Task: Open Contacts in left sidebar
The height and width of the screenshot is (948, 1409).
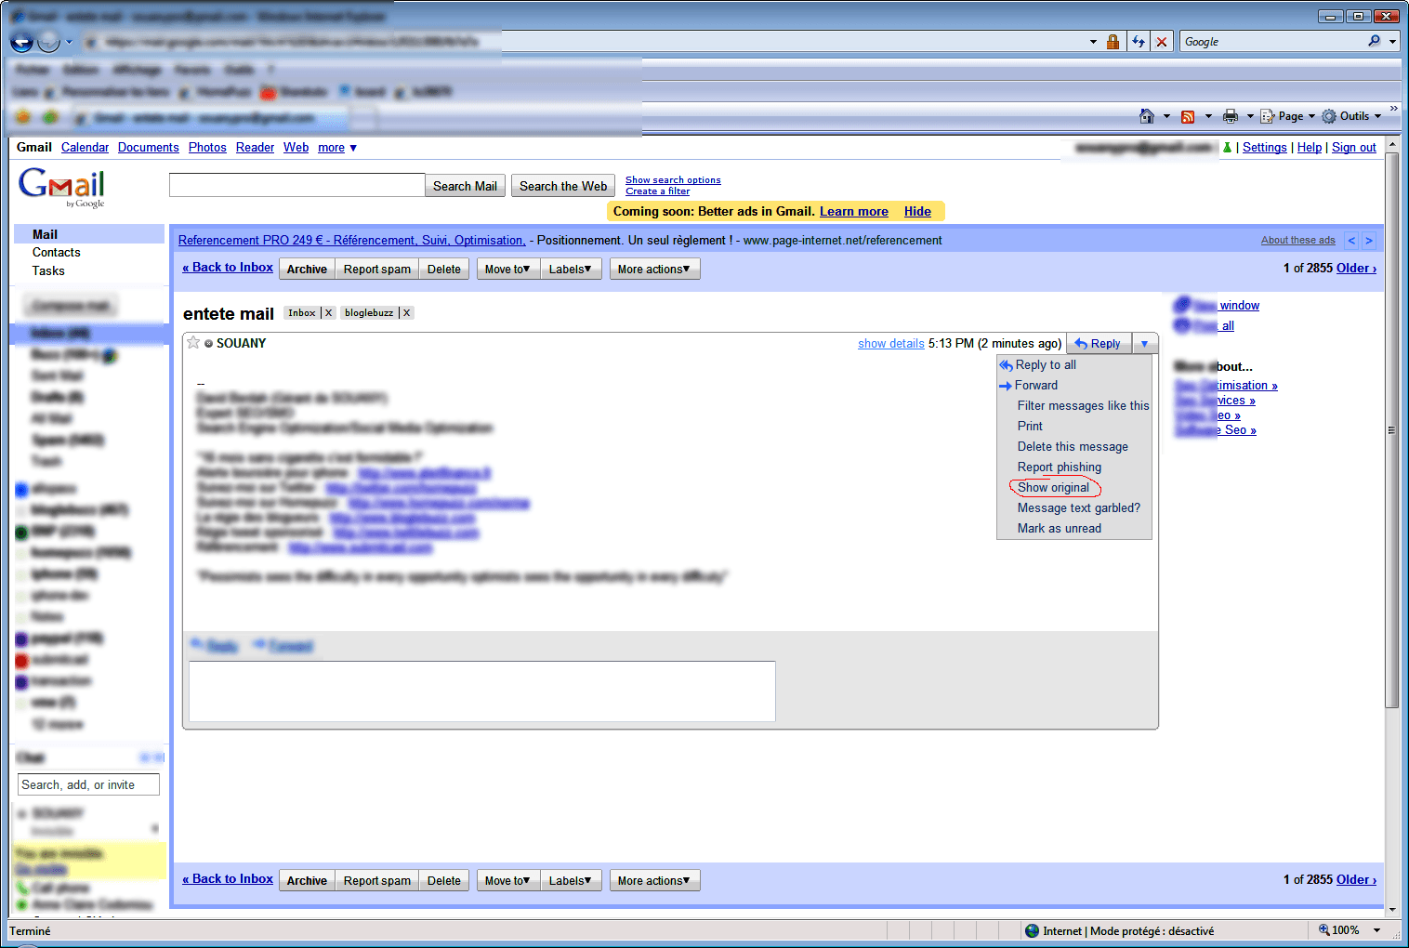Action: point(56,253)
